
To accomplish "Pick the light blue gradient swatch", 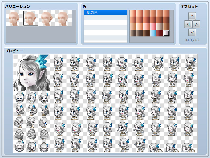I will pyautogui.click(x=153, y=32).
